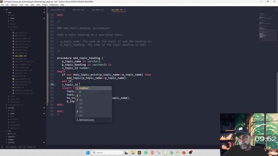Open Brave browser from taskbar

coord(152,153)
